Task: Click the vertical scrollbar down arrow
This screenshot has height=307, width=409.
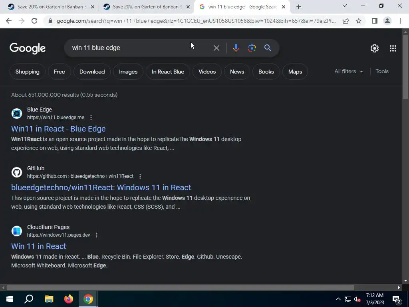Action: (x=405, y=281)
